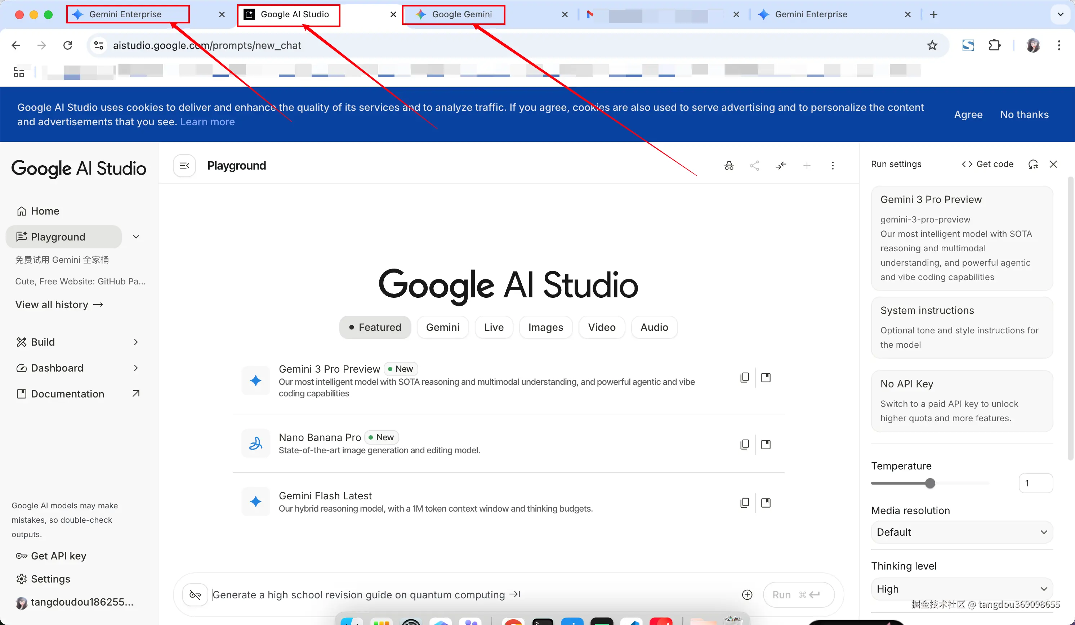Select the Featured filter chip
Screen dimensions: 1075x625
pos(375,327)
